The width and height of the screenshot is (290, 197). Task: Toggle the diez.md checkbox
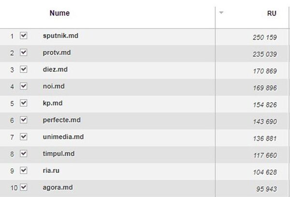[x=24, y=70]
